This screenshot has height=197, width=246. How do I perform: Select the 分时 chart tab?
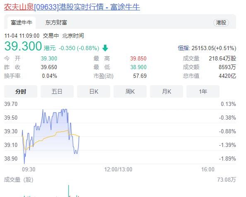pos(21,91)
